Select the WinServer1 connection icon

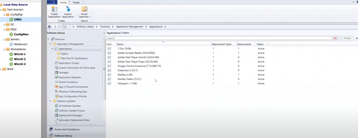[11, 44]
